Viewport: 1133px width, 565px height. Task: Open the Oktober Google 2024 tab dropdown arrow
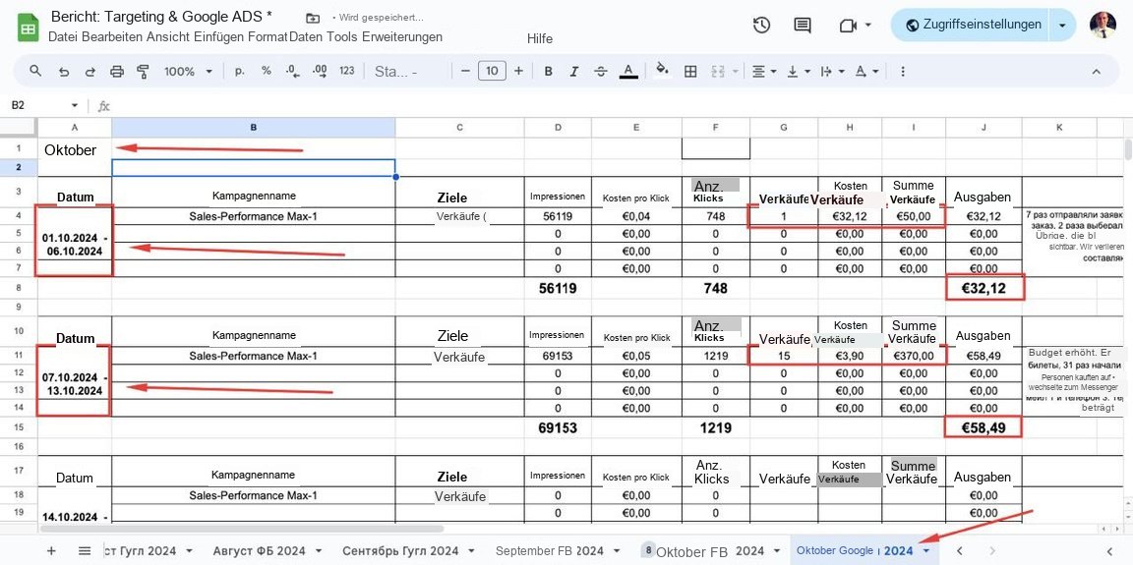pos(926,550)
